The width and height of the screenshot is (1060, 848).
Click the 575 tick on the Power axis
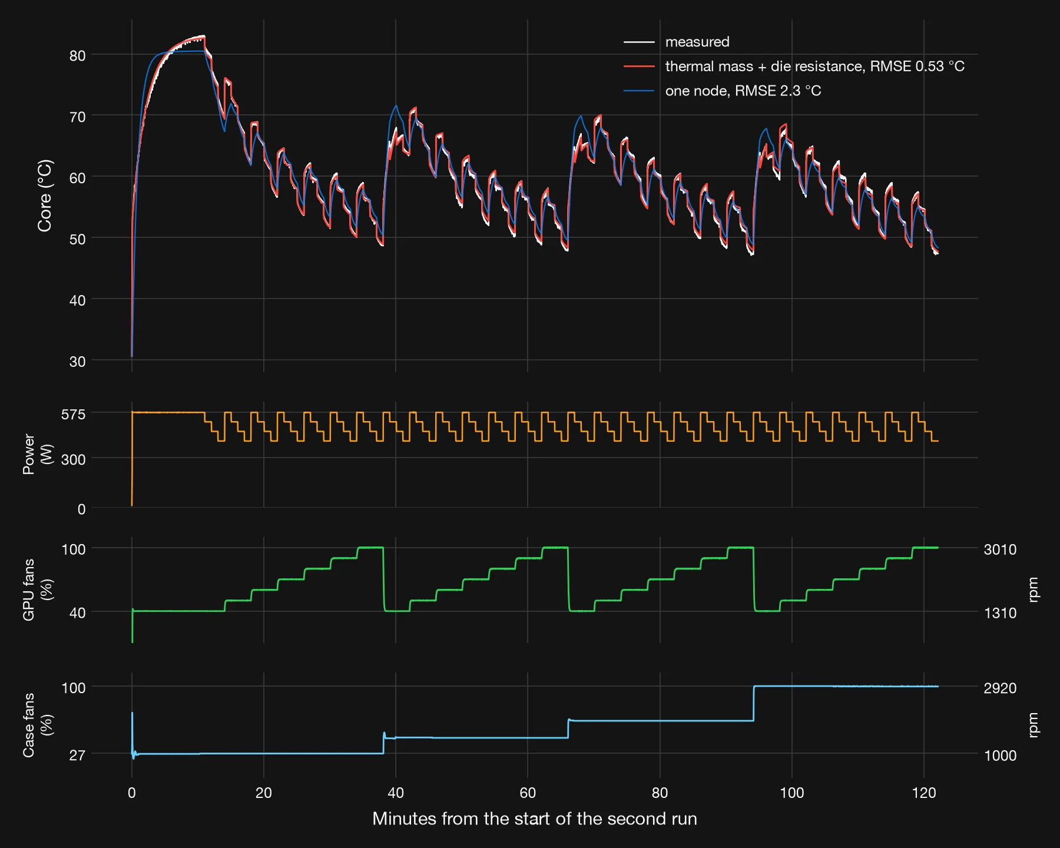pos(74,414)
